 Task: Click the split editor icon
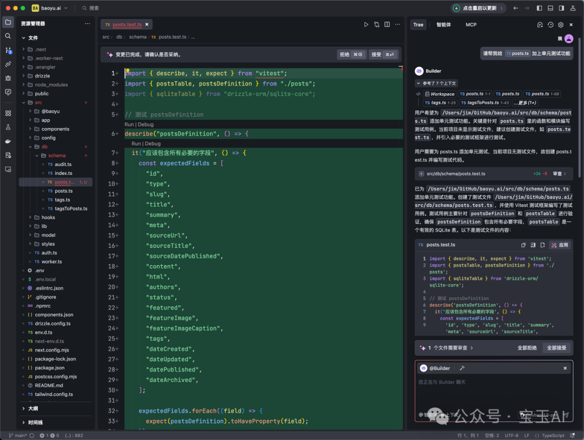tap(387, 24)
